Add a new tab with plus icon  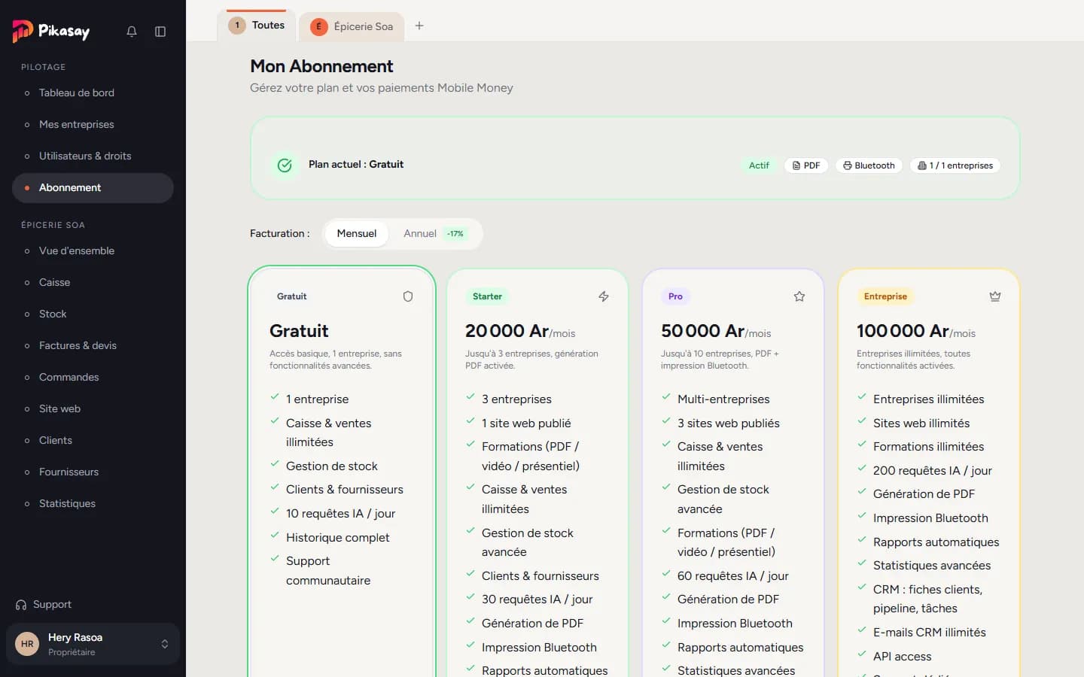pyautogui.click(x=419, y=26)
